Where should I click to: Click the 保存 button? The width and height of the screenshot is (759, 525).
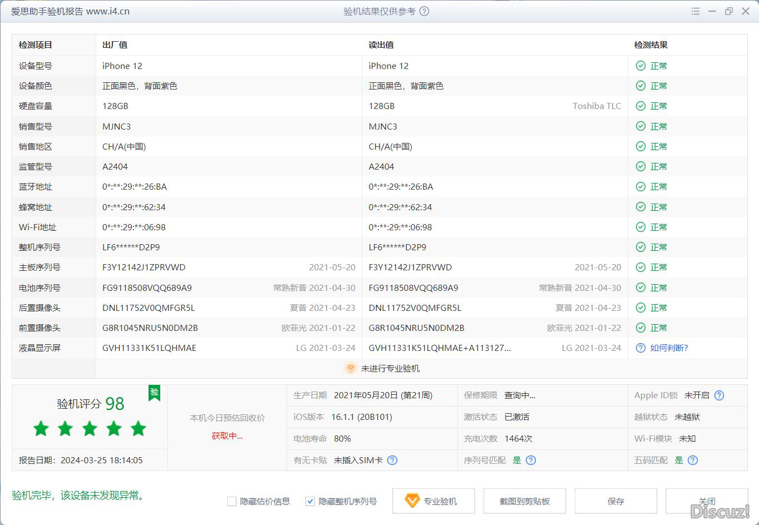pyautogui.click(x=616, y=501)
